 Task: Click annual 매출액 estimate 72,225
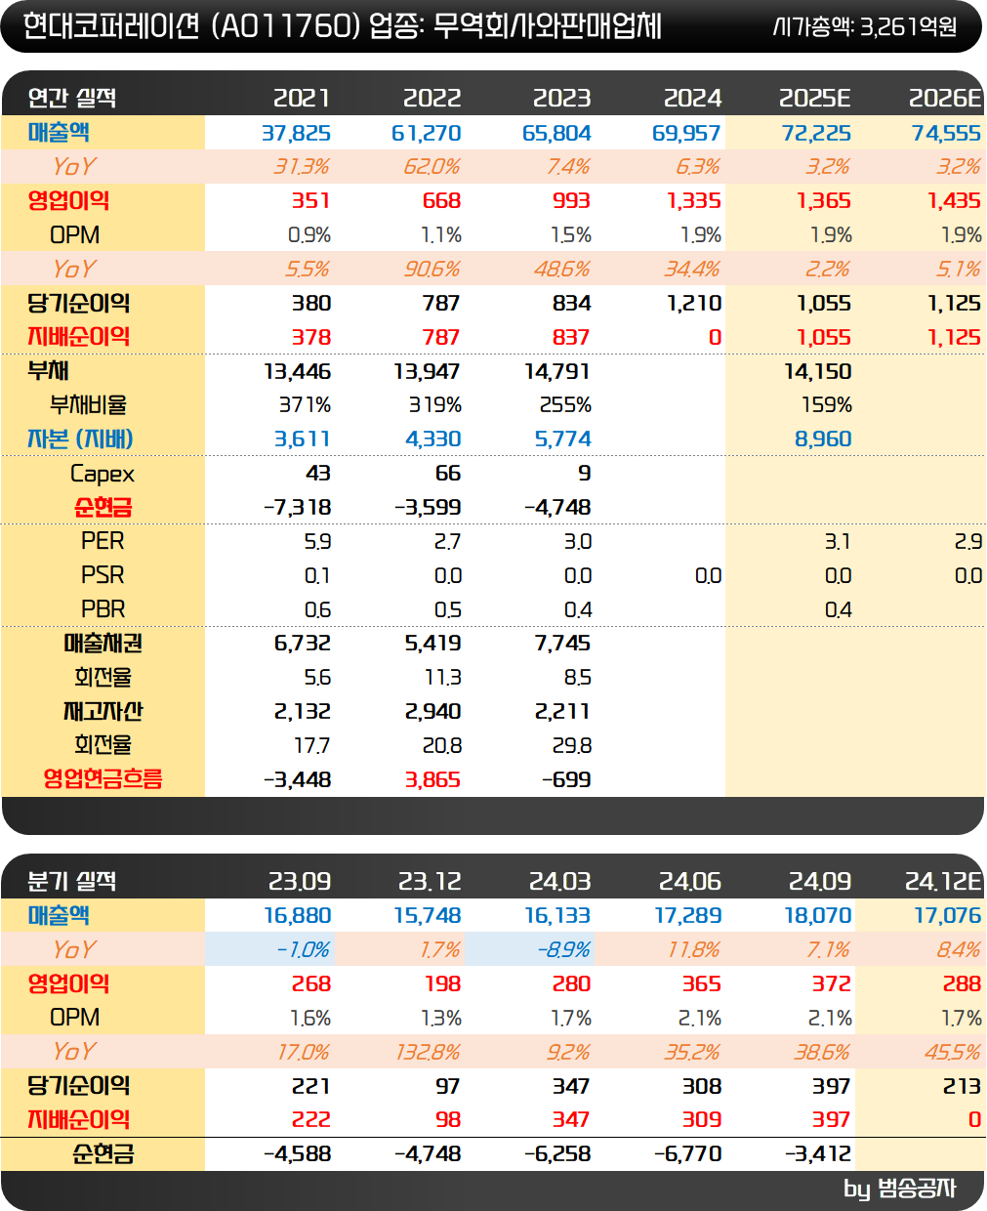pos(816,133)
